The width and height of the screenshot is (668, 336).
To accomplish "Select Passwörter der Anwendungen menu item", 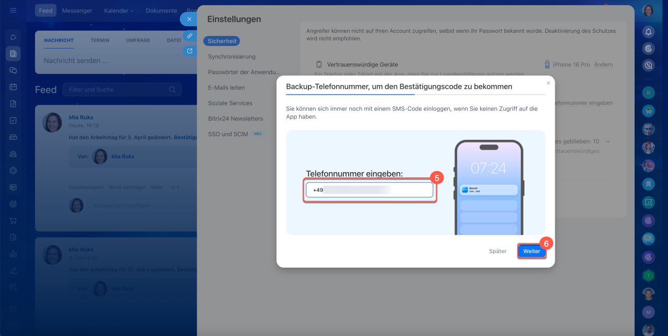I will 244,72.
